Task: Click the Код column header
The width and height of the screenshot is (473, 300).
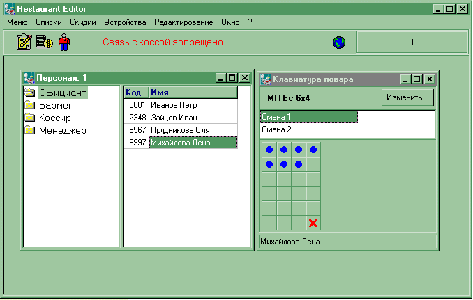Action: (x=136, y=93)
